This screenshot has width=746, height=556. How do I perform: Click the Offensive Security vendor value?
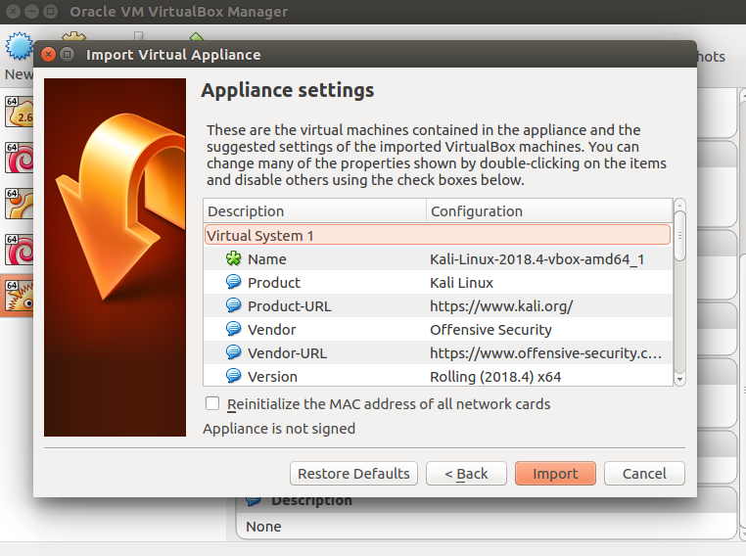[490, 330]
